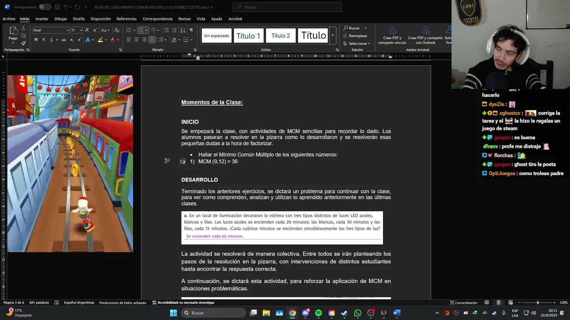Open the Archivo menu

click(x=9, y=19)
